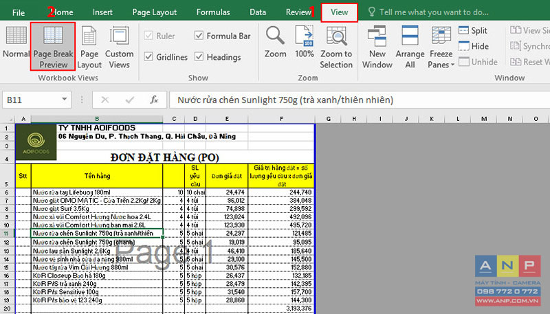Screen dimensions: 550x314
Task: Click unit price 123,930 cell
Action: (227, 225)
